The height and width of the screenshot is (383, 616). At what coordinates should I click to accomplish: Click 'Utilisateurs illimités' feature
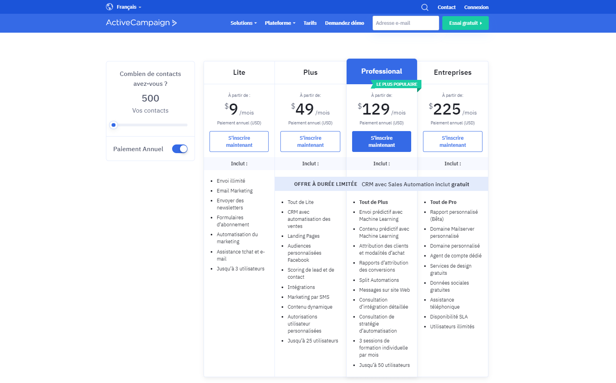(452, 327)
